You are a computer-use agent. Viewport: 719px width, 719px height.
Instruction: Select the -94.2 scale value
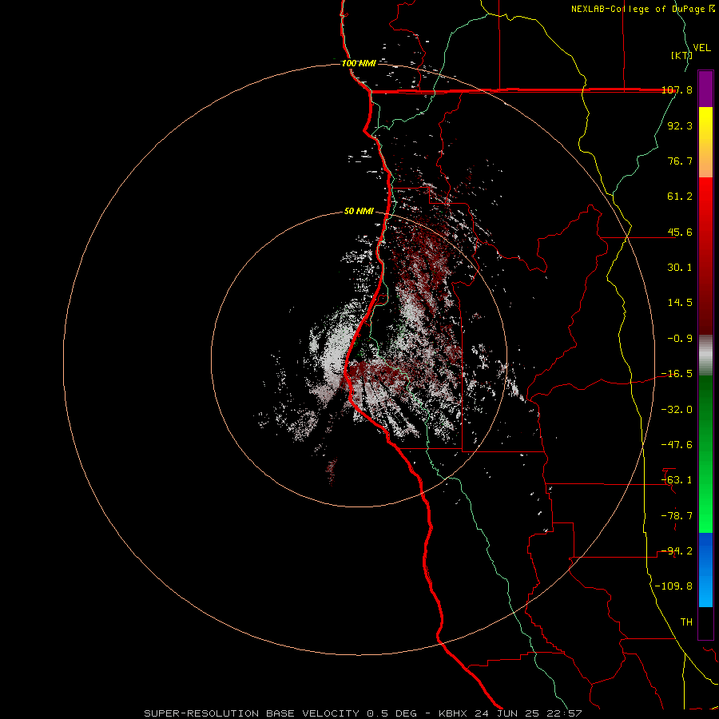click(677, 551)
